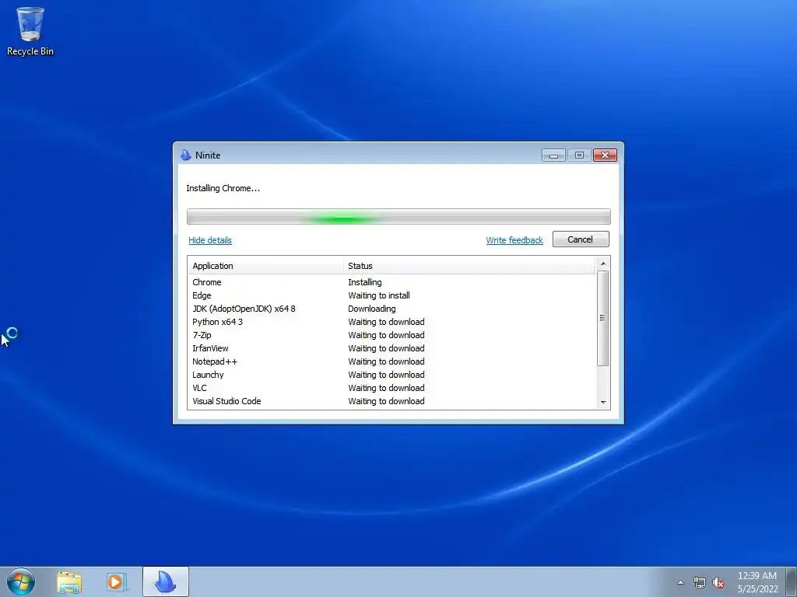The width and height of the screenshot is (797, 597).
Task: Select the Launchy row
Action: (391, 375)
